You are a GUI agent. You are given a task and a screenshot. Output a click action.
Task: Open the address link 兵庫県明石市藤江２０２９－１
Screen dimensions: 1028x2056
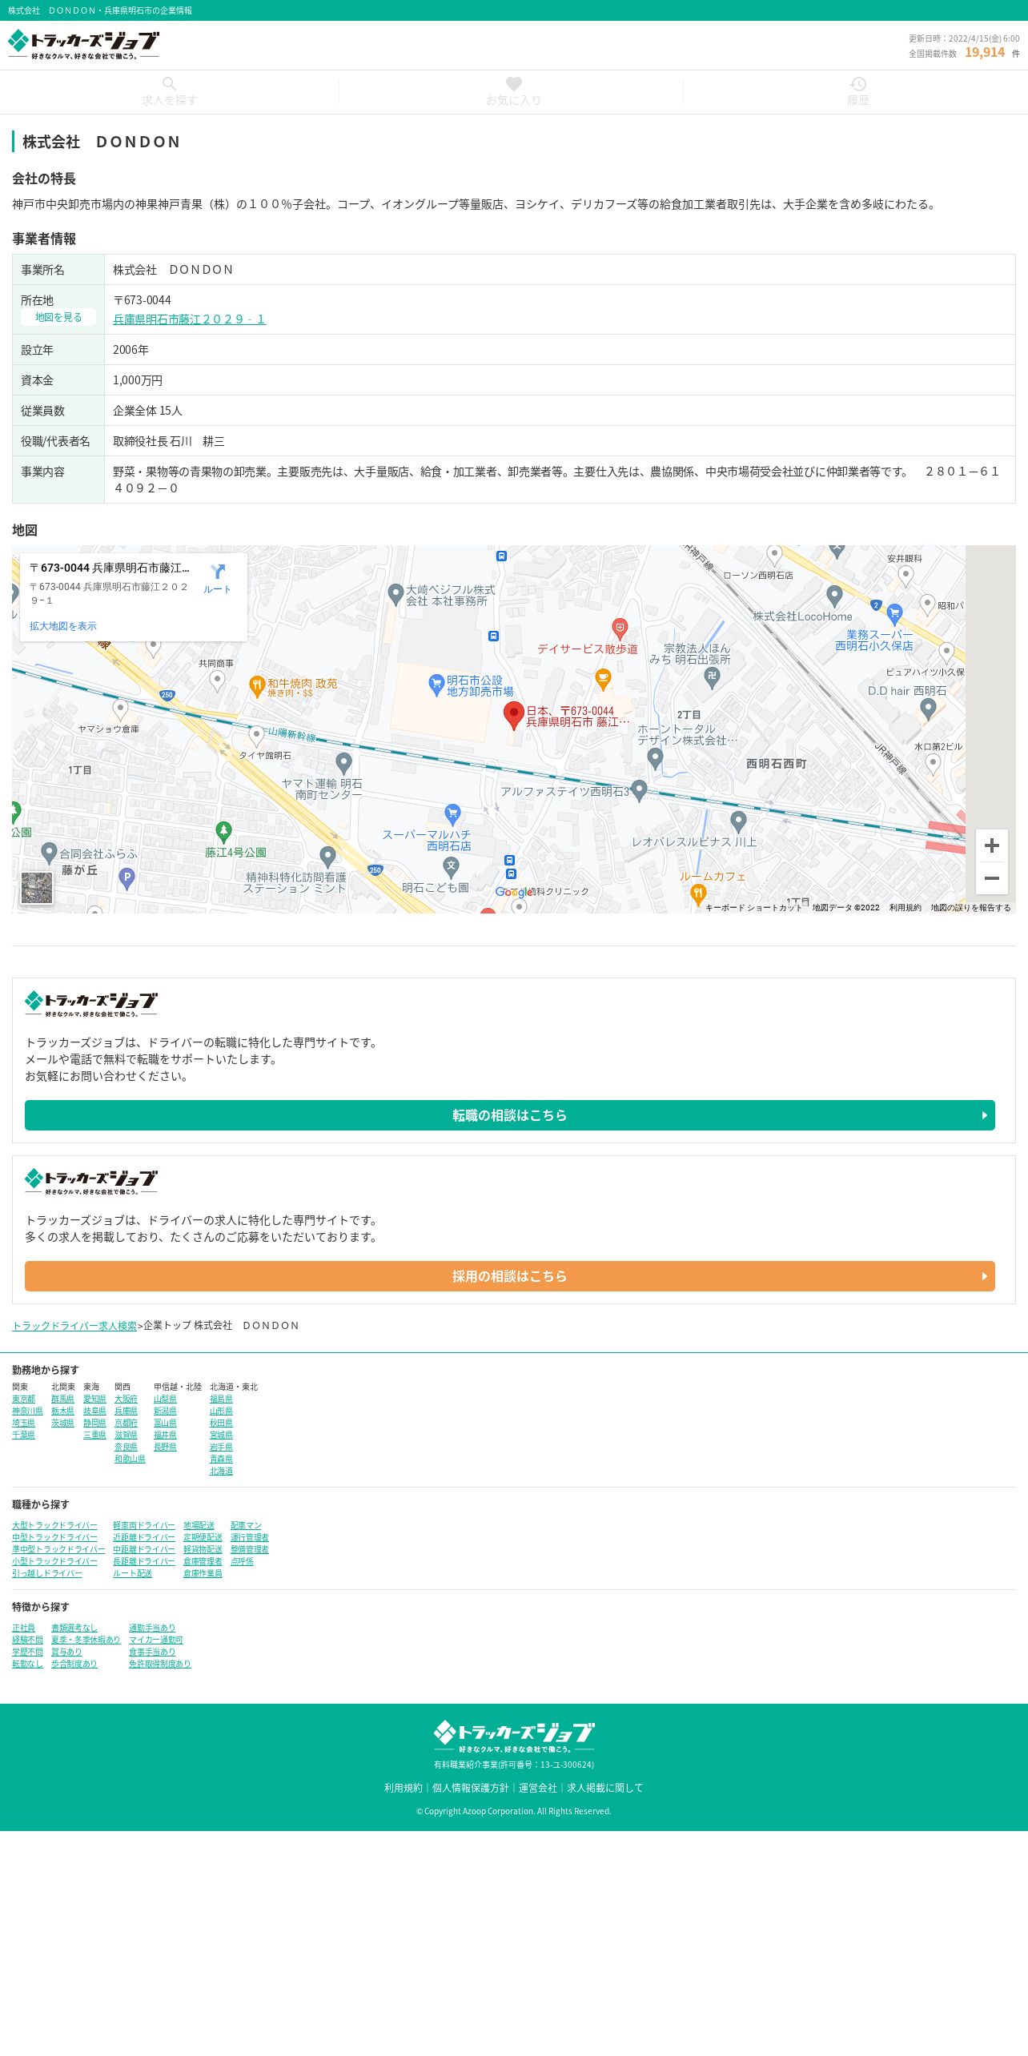189,319
